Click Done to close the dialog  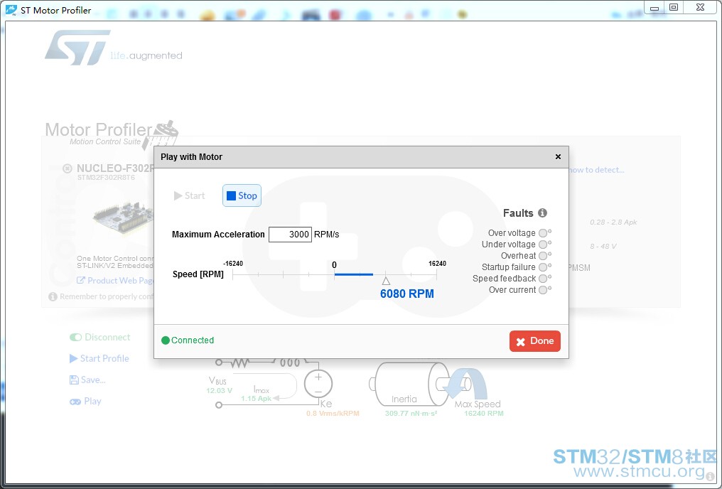534,341
